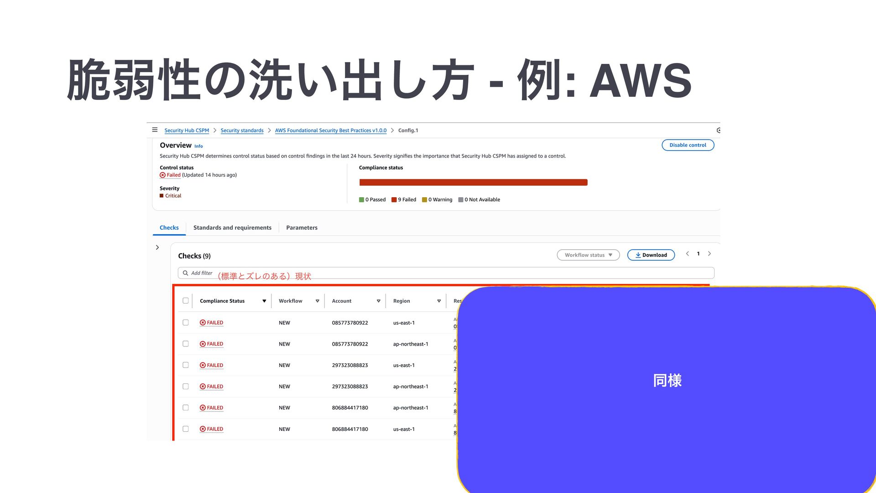Open the Workflow status dropdown
This screenshot has width=876, height=493.
point(588,255)
